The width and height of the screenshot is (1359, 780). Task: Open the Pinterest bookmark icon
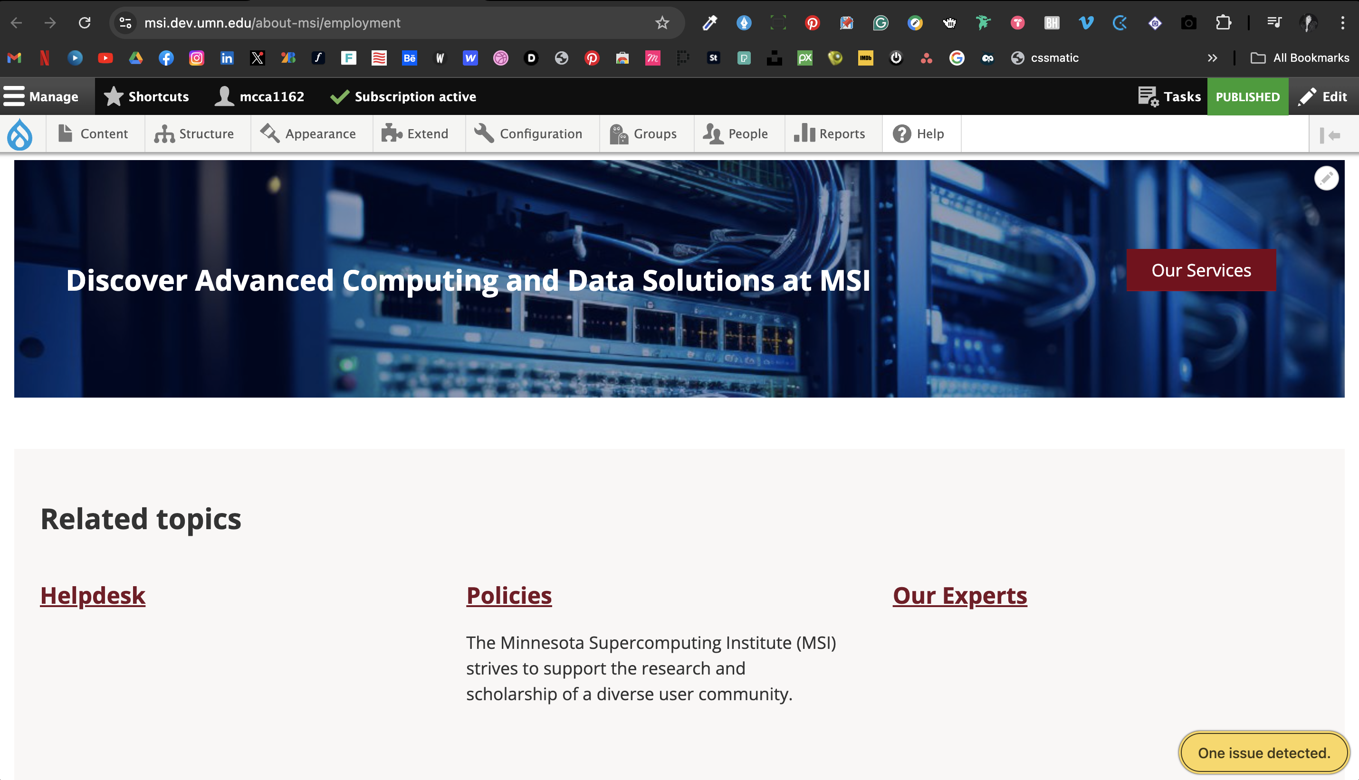coord(592,58)
